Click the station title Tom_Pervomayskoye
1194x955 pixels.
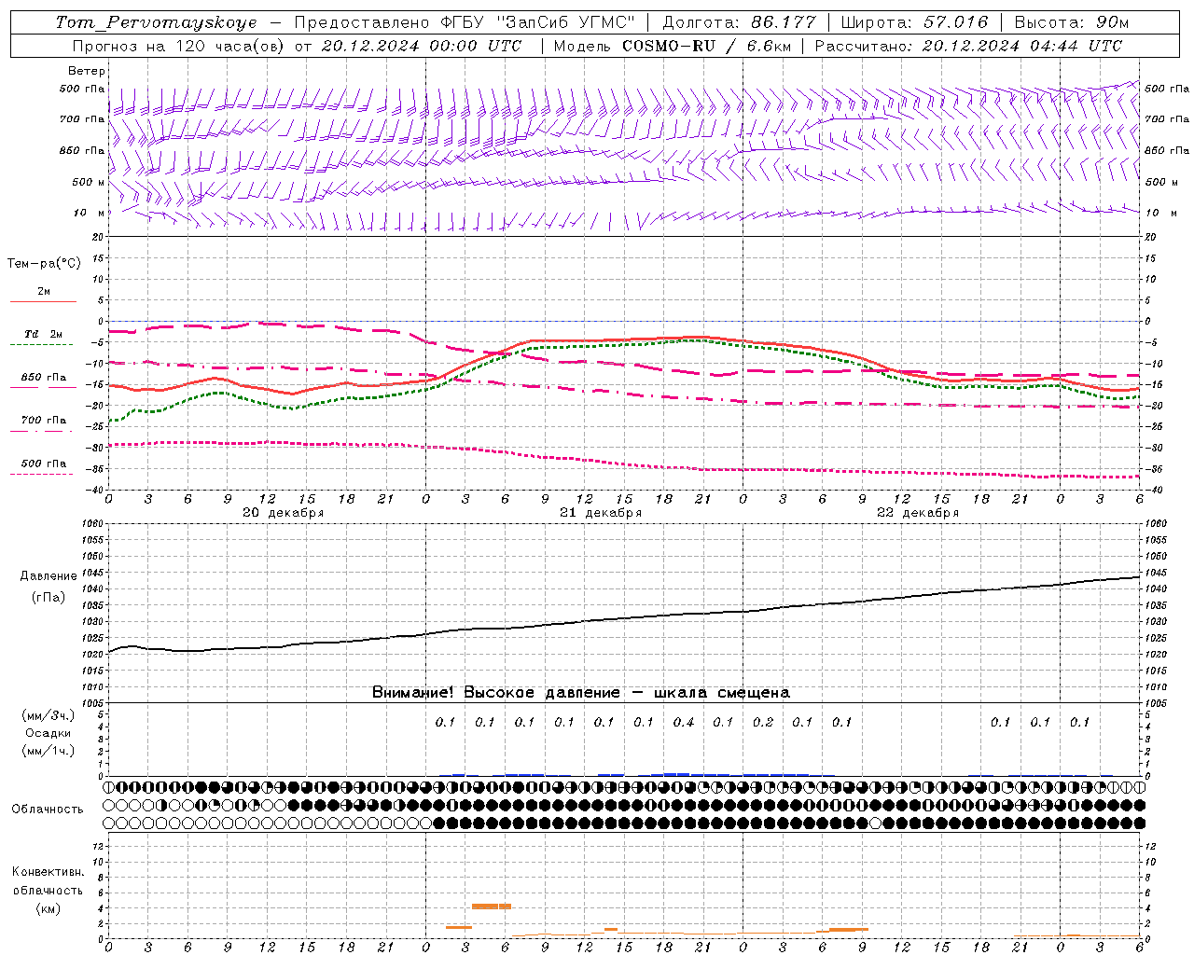pos(156,22)
